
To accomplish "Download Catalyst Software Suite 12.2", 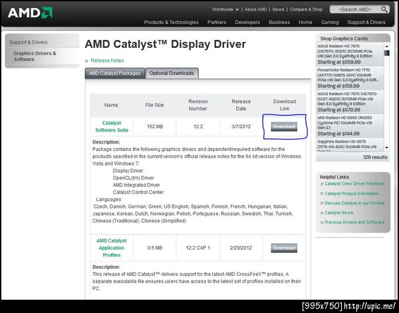I will [x=284, y=126].
